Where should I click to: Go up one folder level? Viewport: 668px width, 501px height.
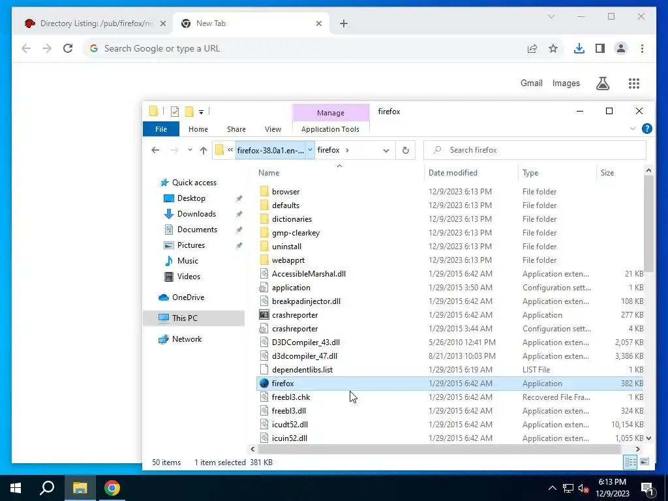click(204, 150)
